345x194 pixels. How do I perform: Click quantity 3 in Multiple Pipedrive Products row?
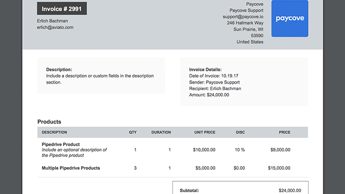[135, 168]
